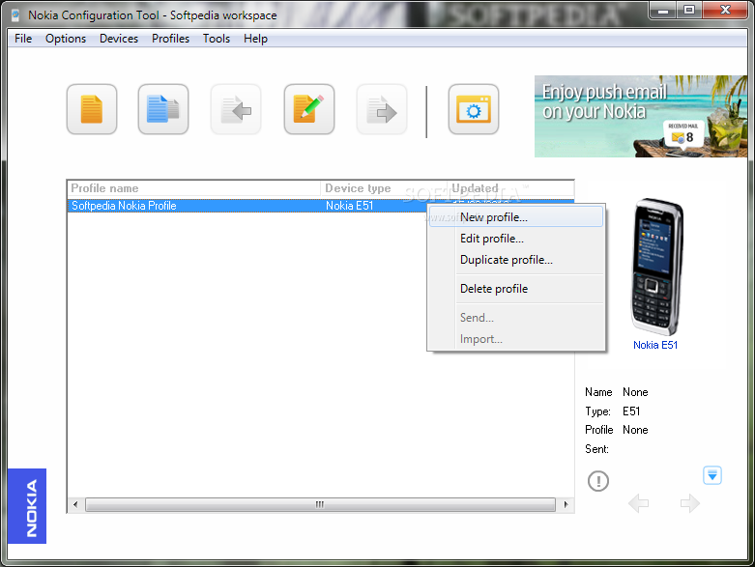
Task: Open the Options menu
Action: point(66,39)
